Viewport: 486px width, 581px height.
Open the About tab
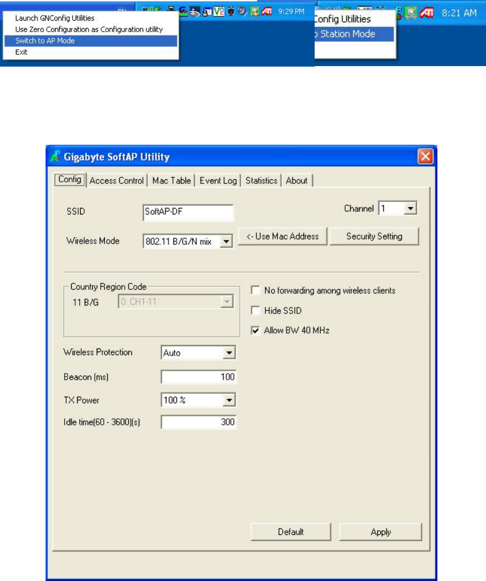click(x=297, y=181)
